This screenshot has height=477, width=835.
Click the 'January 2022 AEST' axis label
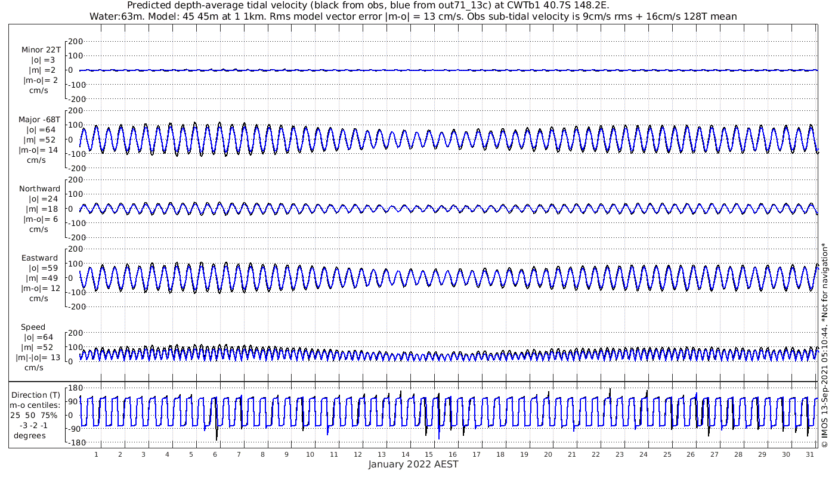tap(413, 464)
